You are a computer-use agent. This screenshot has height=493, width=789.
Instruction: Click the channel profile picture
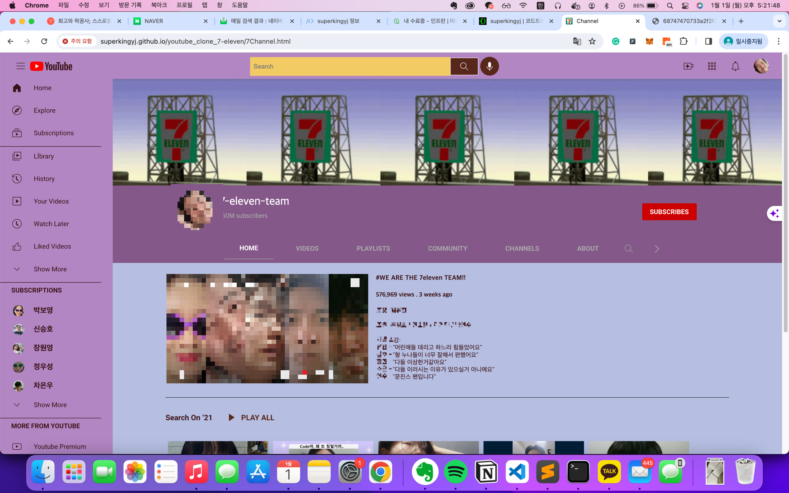click(x=195, y=210)
